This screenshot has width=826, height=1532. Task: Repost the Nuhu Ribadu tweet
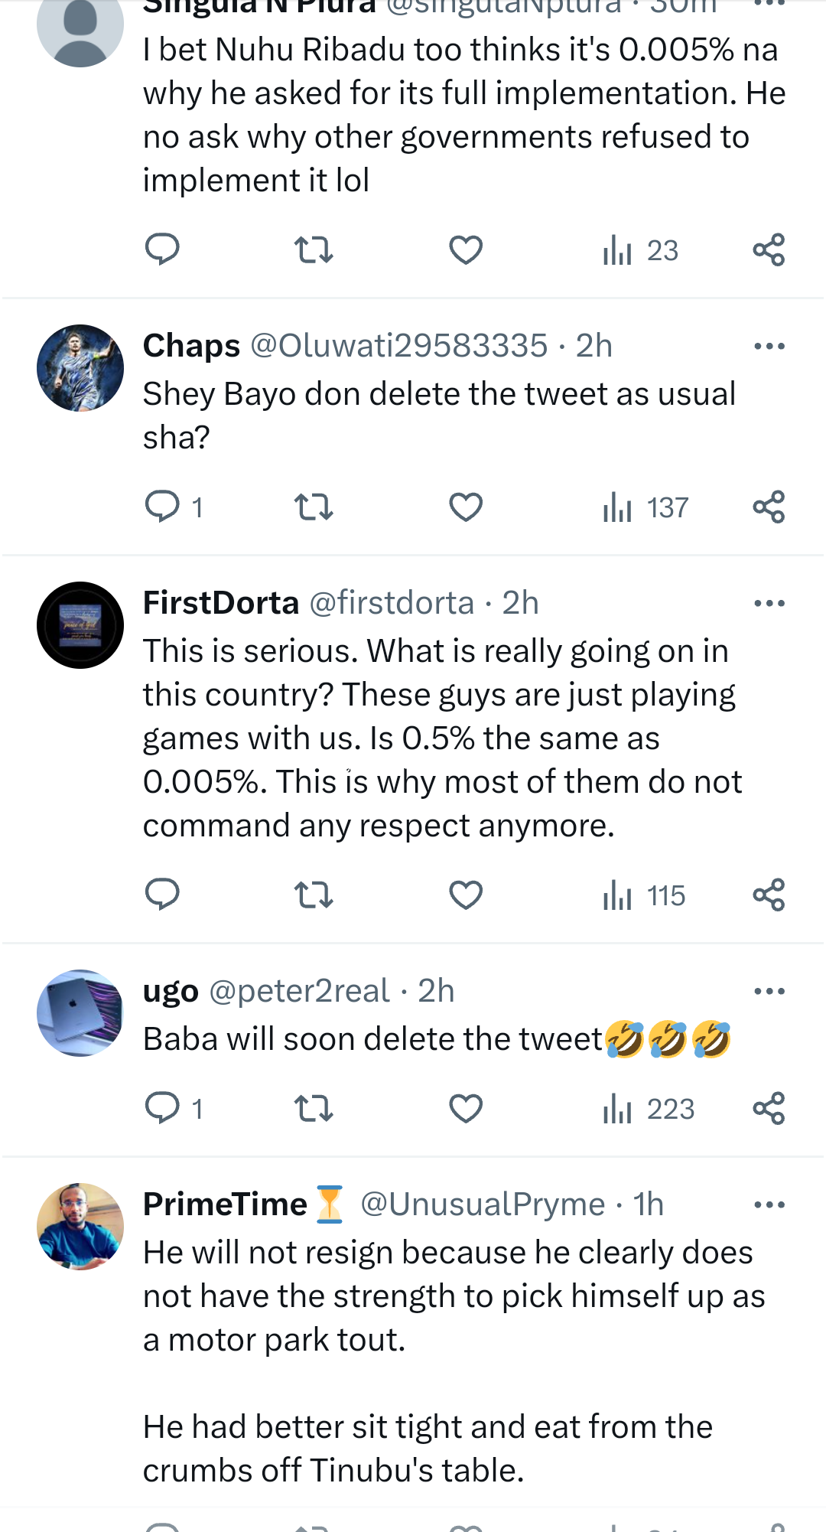pyautogui.click(x=314, y=250)
